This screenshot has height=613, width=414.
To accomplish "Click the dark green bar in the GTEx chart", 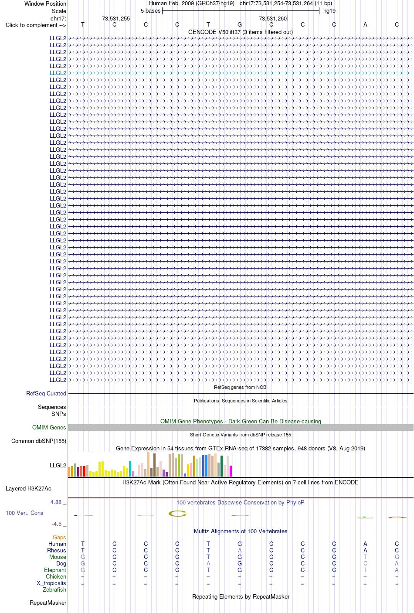I will [x=221, y=466].
